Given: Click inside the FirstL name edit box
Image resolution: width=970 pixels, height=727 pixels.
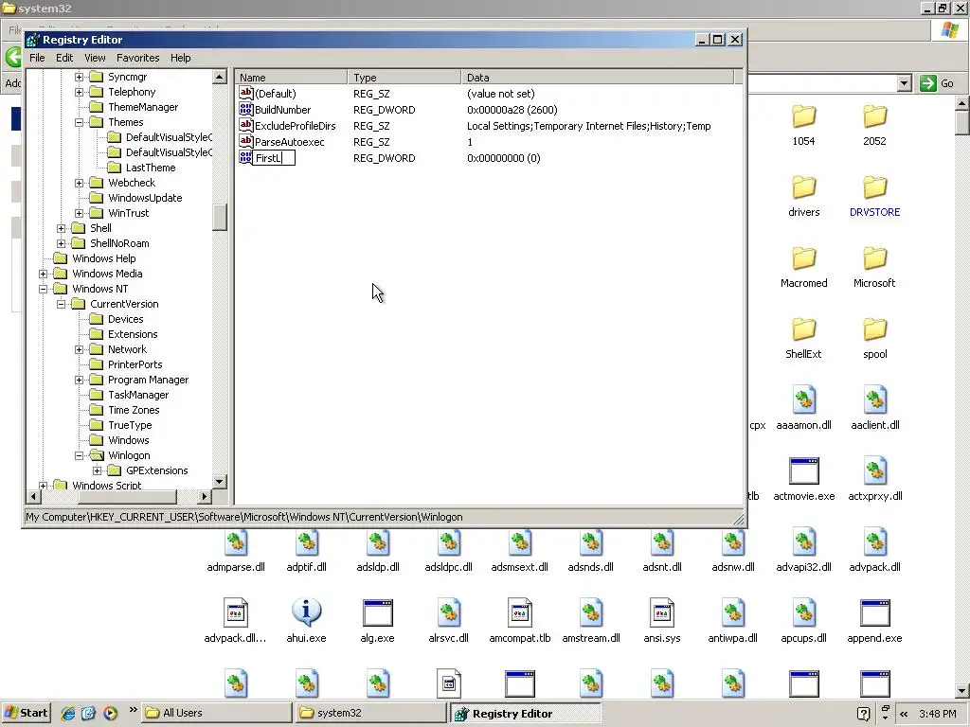Looking at the screenshot, I should (274, 158).
